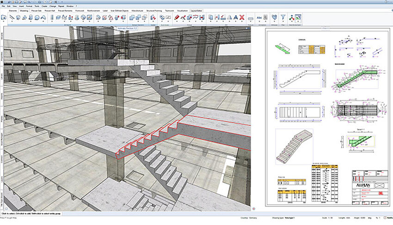Click the red X delete icon
393x225 pixels.
click(x=242, y=18)
